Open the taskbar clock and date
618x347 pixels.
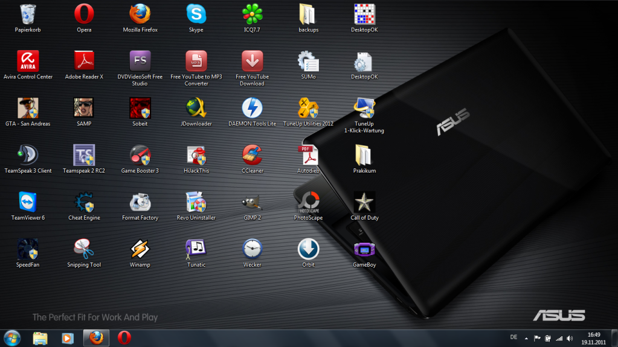pyautogui.click(x=594, y=338)
